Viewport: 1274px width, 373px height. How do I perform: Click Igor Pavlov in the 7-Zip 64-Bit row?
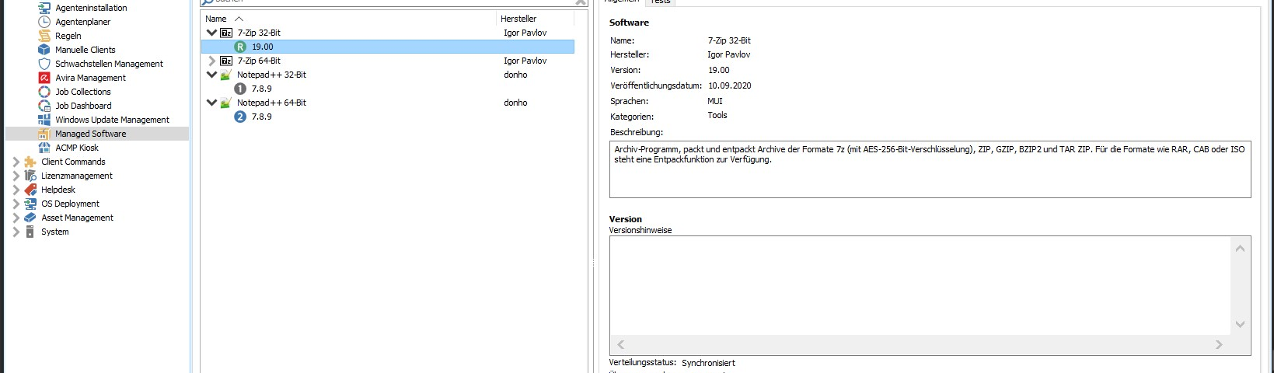pos(525,61)
